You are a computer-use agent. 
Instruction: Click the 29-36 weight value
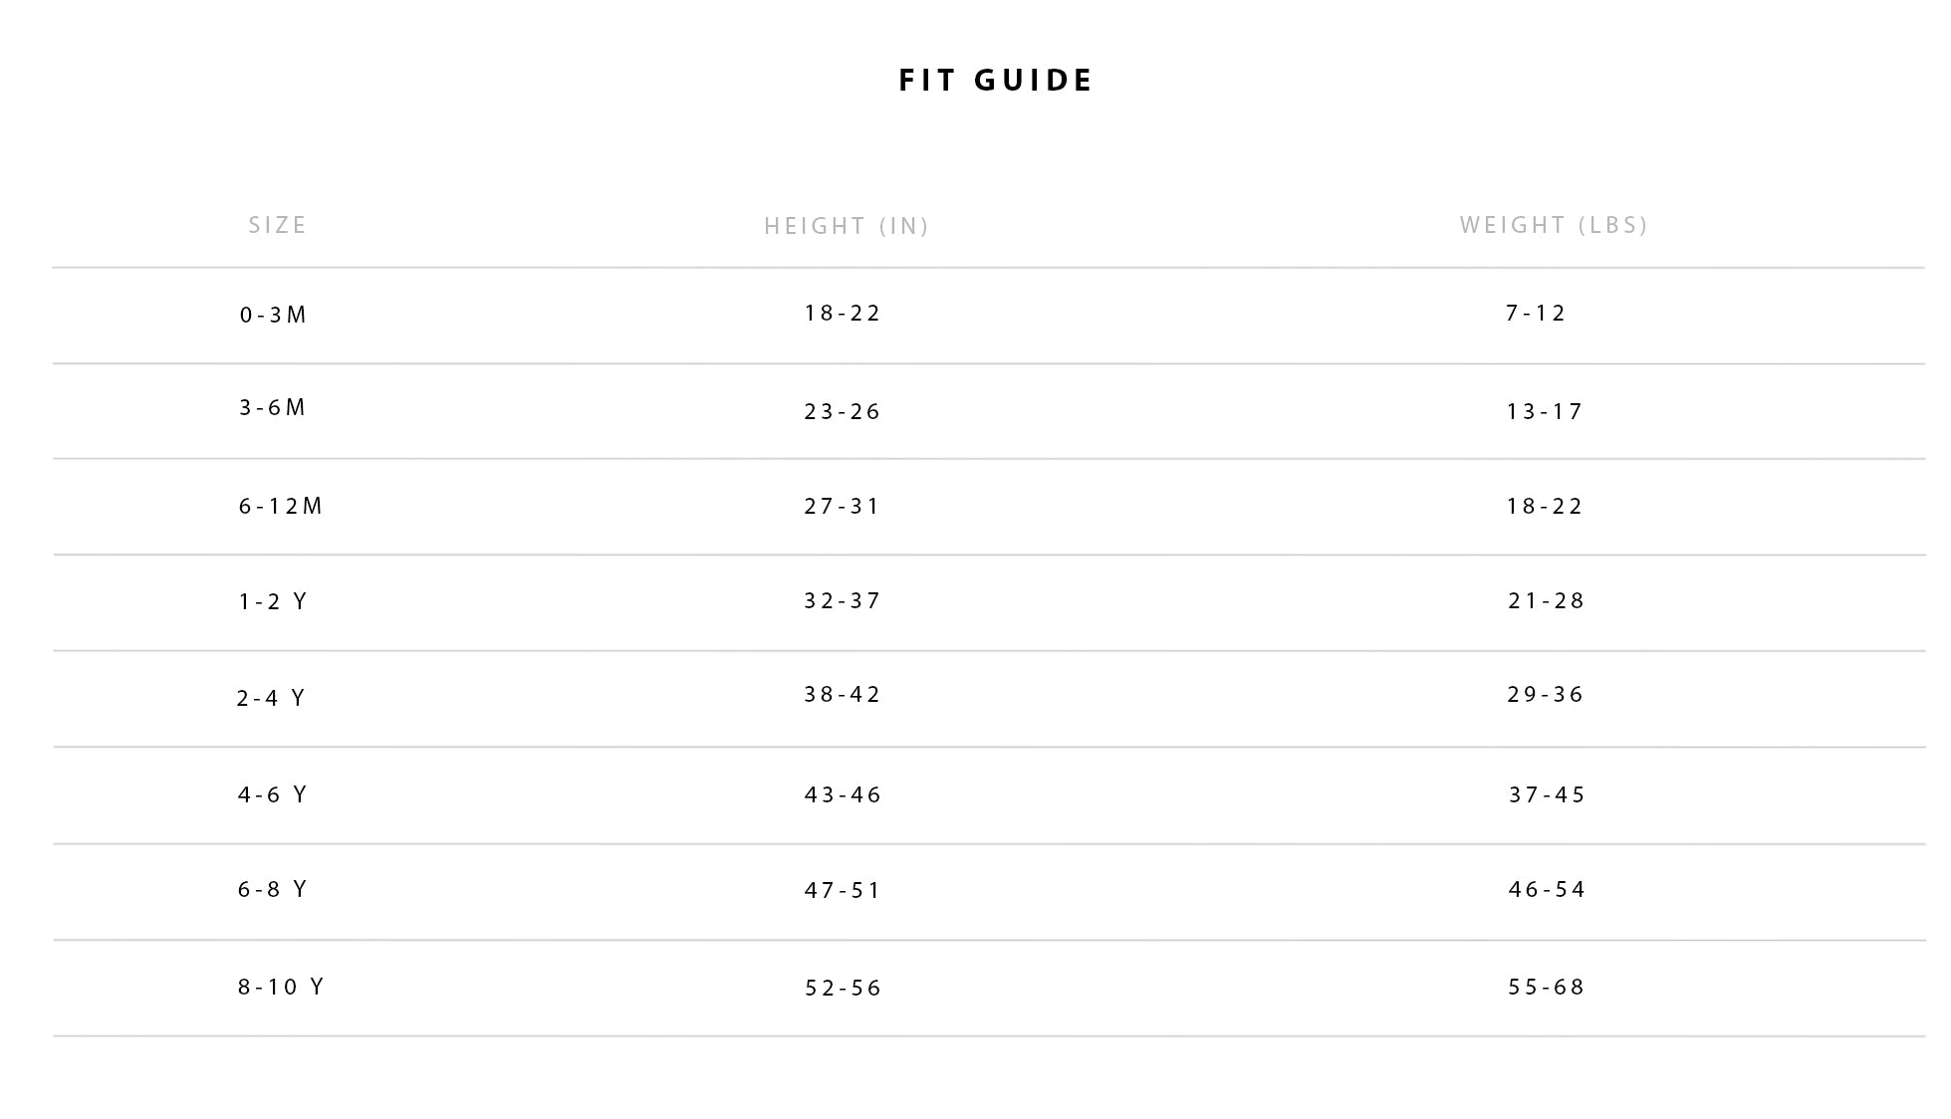(1545, 694)
